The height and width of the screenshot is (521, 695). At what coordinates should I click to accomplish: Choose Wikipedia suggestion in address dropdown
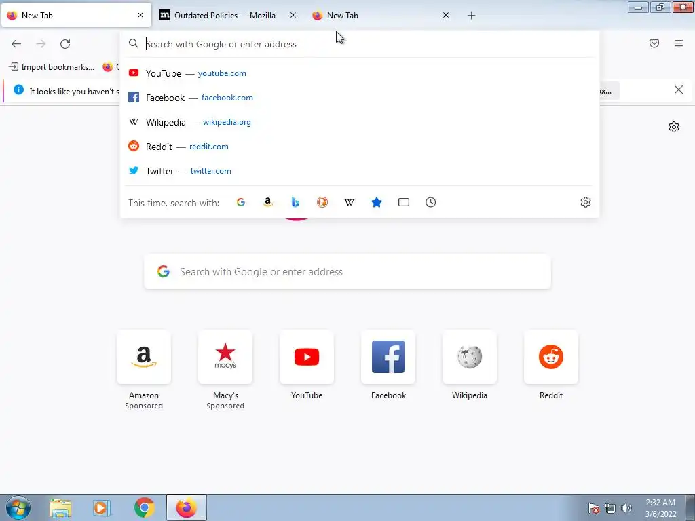point(360,122)
